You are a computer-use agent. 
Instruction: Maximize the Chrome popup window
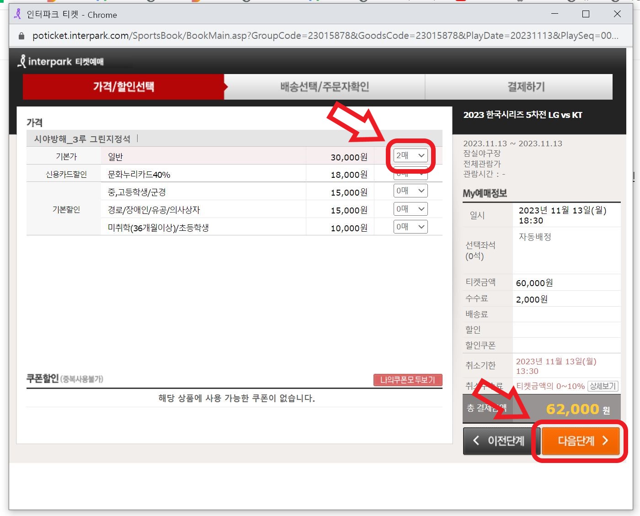pyautogui.click(x=586, y=14)
